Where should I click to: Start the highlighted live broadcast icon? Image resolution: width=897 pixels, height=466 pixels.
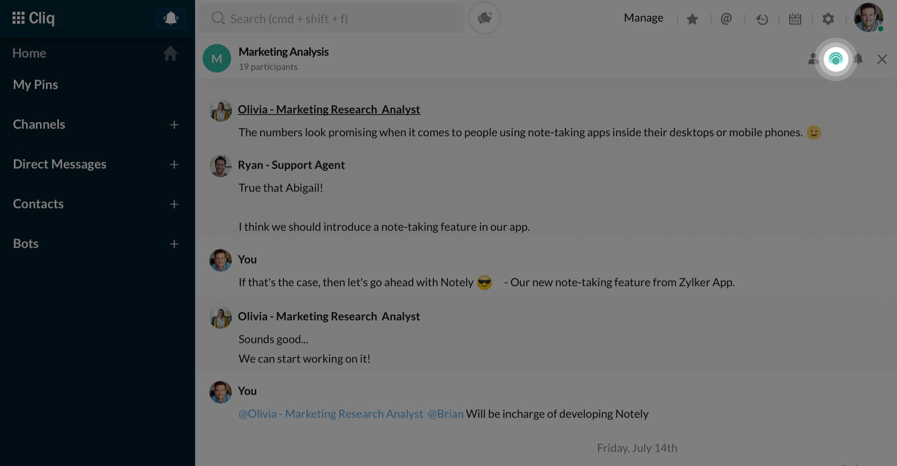point(836,59)
